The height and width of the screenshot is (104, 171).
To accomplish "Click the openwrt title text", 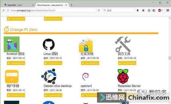I will (x=86, y=86).
